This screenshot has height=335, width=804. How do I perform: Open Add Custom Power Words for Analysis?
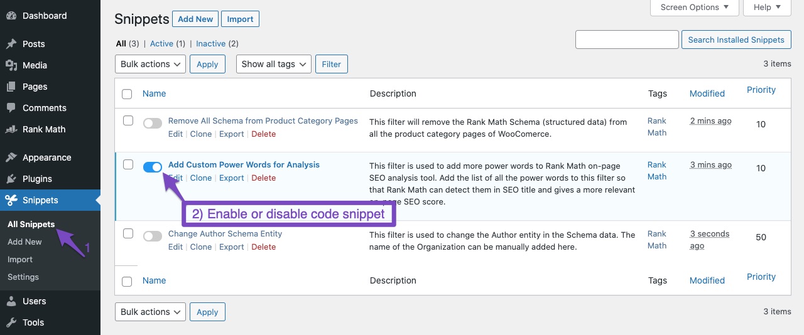point(244,165)
